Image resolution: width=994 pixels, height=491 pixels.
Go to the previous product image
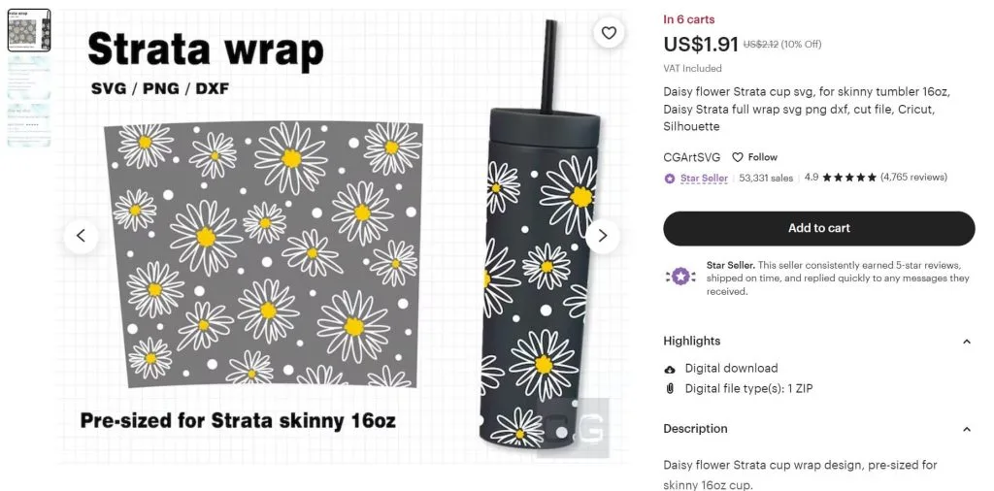coord(82,237)
